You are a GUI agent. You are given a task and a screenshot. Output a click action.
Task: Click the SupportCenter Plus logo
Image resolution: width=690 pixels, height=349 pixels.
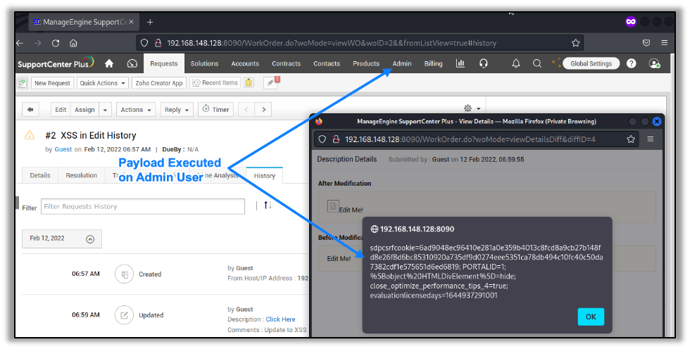point(56,63)
